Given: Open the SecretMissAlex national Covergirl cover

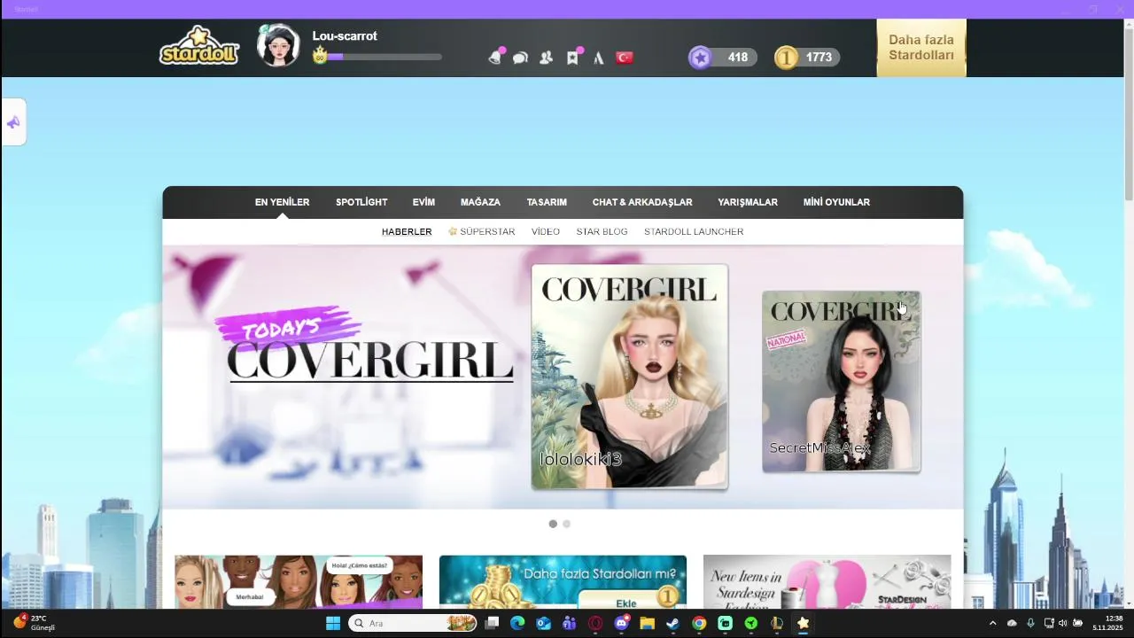Looking at the screenshot, I should [842, 381].
